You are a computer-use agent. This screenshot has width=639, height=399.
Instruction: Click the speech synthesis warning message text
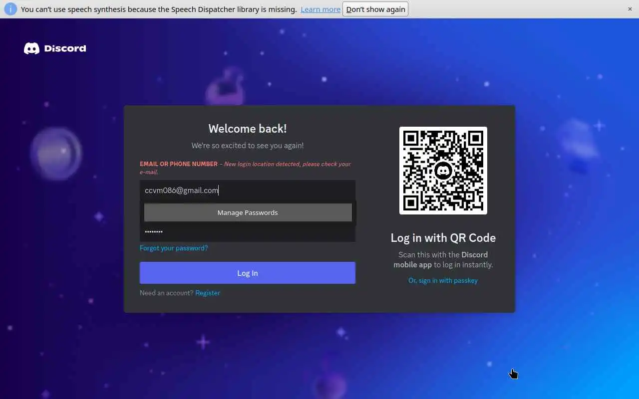click(x=159, y=9)
